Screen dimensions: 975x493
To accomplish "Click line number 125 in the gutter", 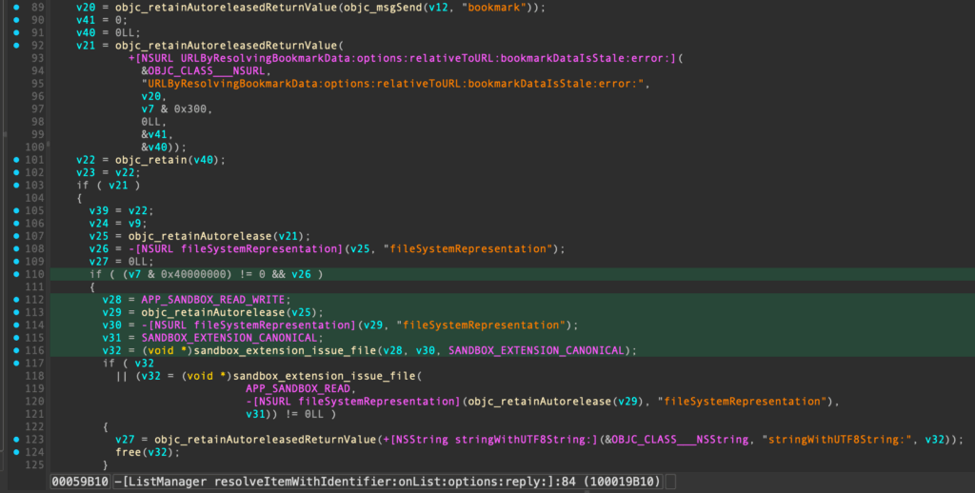I will pos(35,465).
